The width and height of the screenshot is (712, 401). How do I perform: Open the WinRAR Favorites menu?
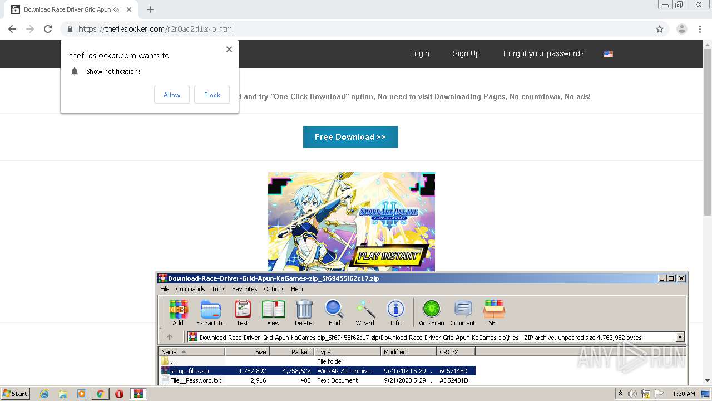(x=245, y=289)
